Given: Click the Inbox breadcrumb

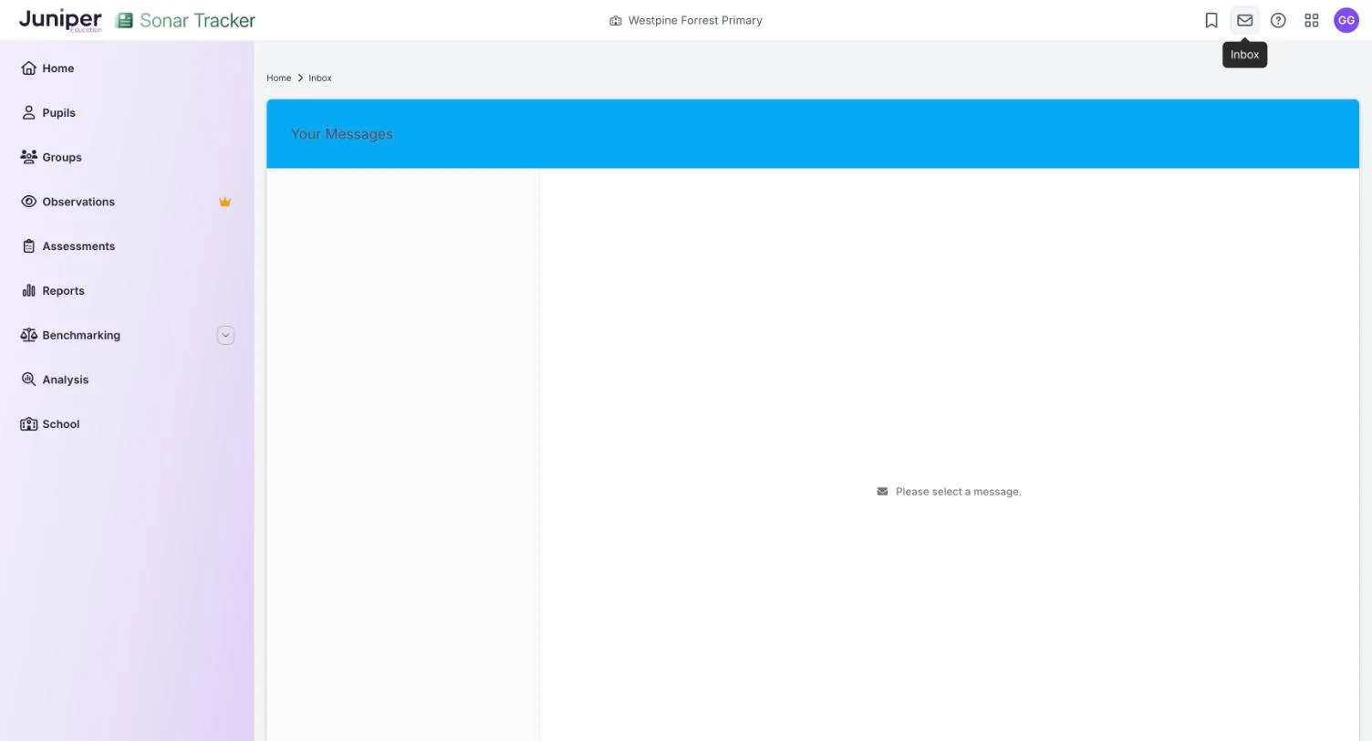Looking at the screenshot, I should pos(320,78).
